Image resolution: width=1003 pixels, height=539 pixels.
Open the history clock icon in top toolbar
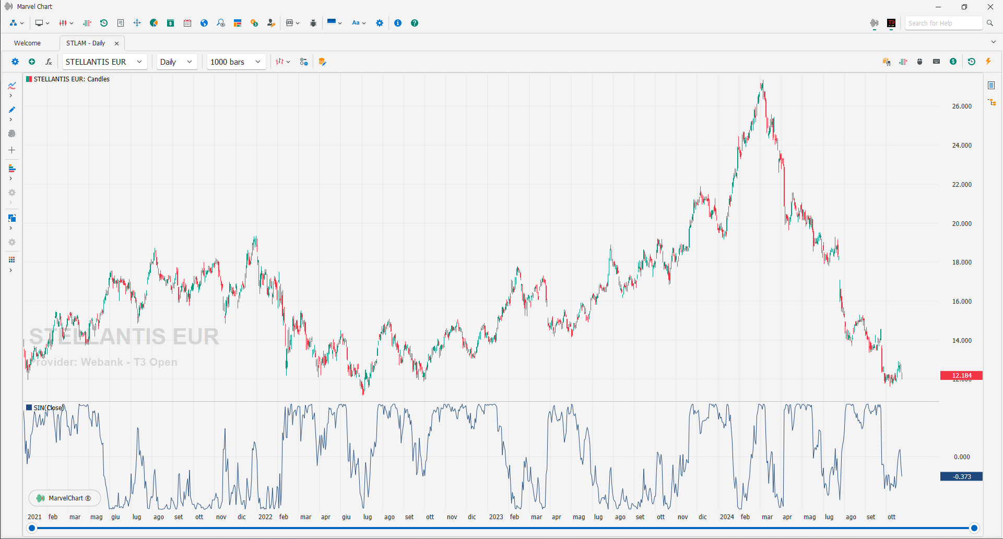104,23
